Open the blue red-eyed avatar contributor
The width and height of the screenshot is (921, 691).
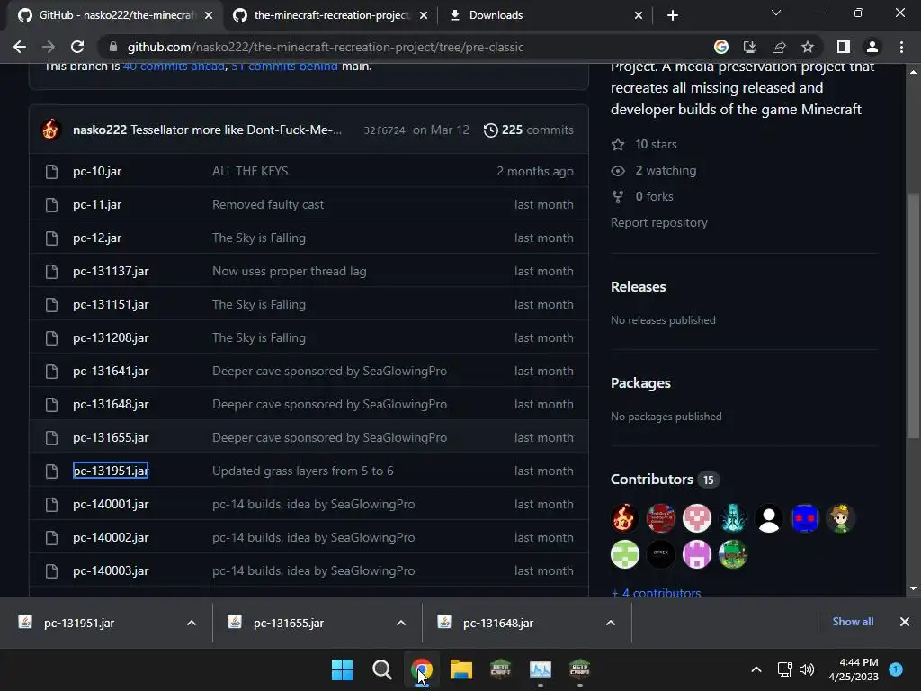tap(805, 518)
